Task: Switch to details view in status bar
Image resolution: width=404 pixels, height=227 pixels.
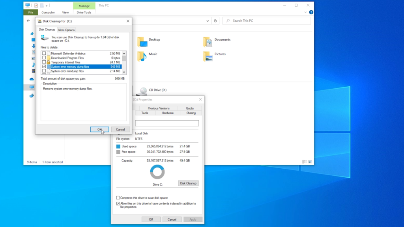Action: (x=305, y=162)
